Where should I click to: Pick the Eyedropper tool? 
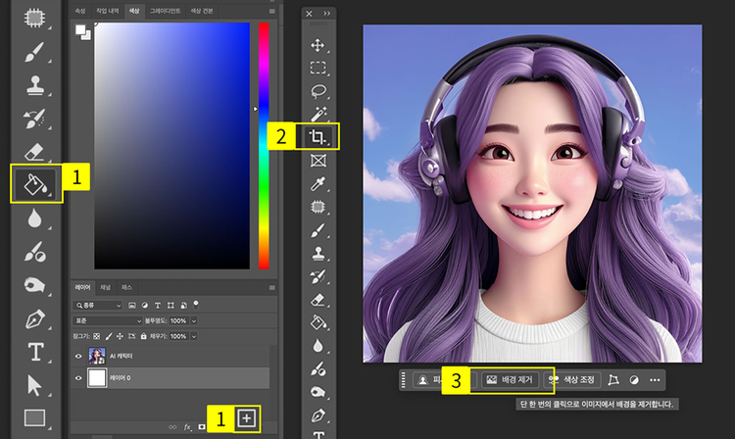tap(318, 183)
